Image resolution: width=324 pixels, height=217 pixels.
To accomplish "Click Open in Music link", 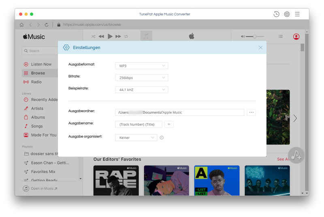I will click(40, 189).
